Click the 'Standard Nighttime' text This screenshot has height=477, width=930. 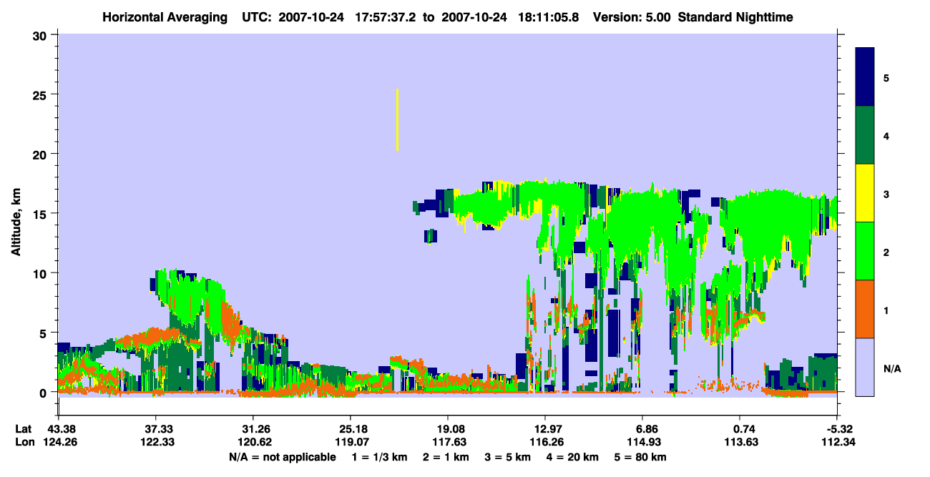[x=735, y=17]
